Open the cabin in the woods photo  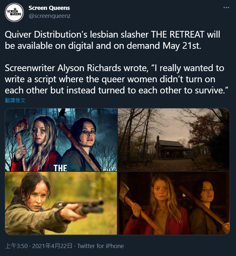click(174, 140)
